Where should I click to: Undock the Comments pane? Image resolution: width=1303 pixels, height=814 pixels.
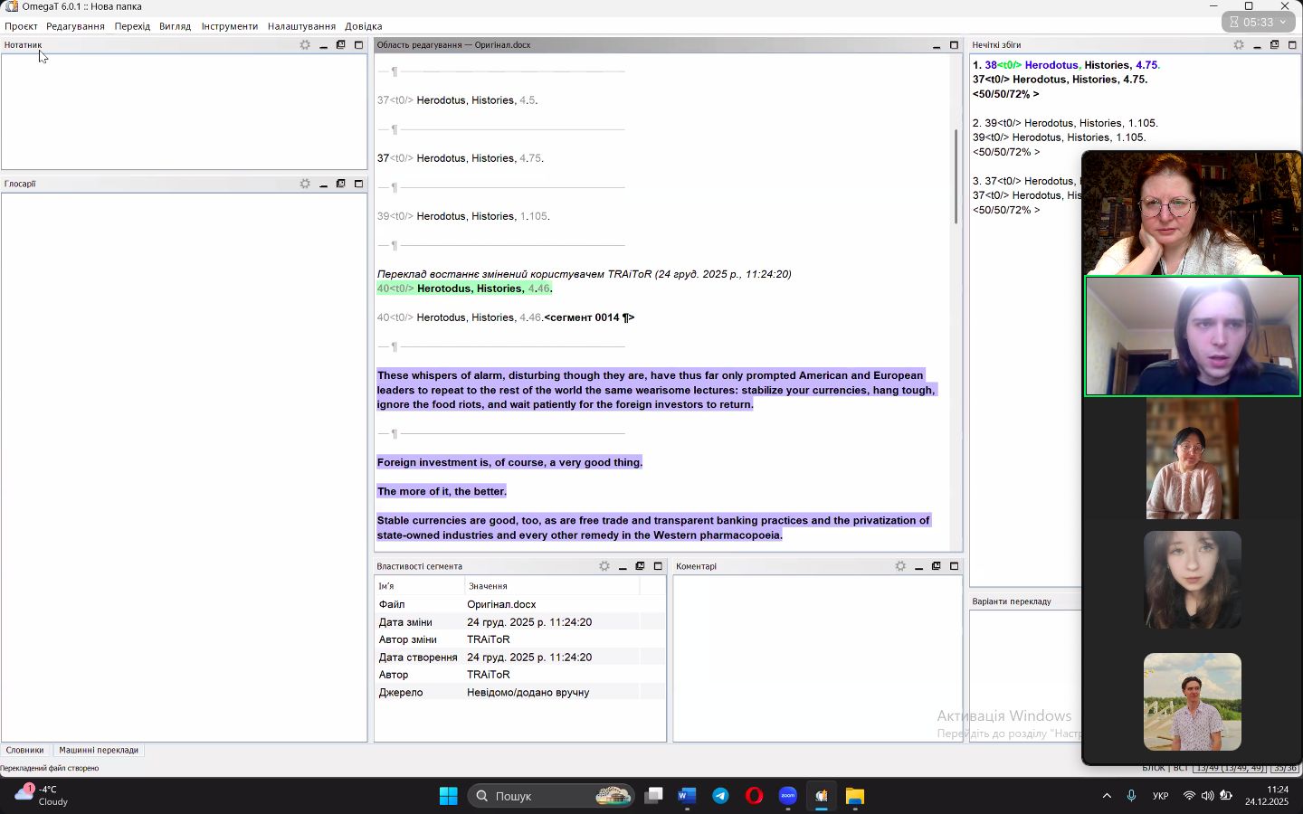tap(937, 566)
